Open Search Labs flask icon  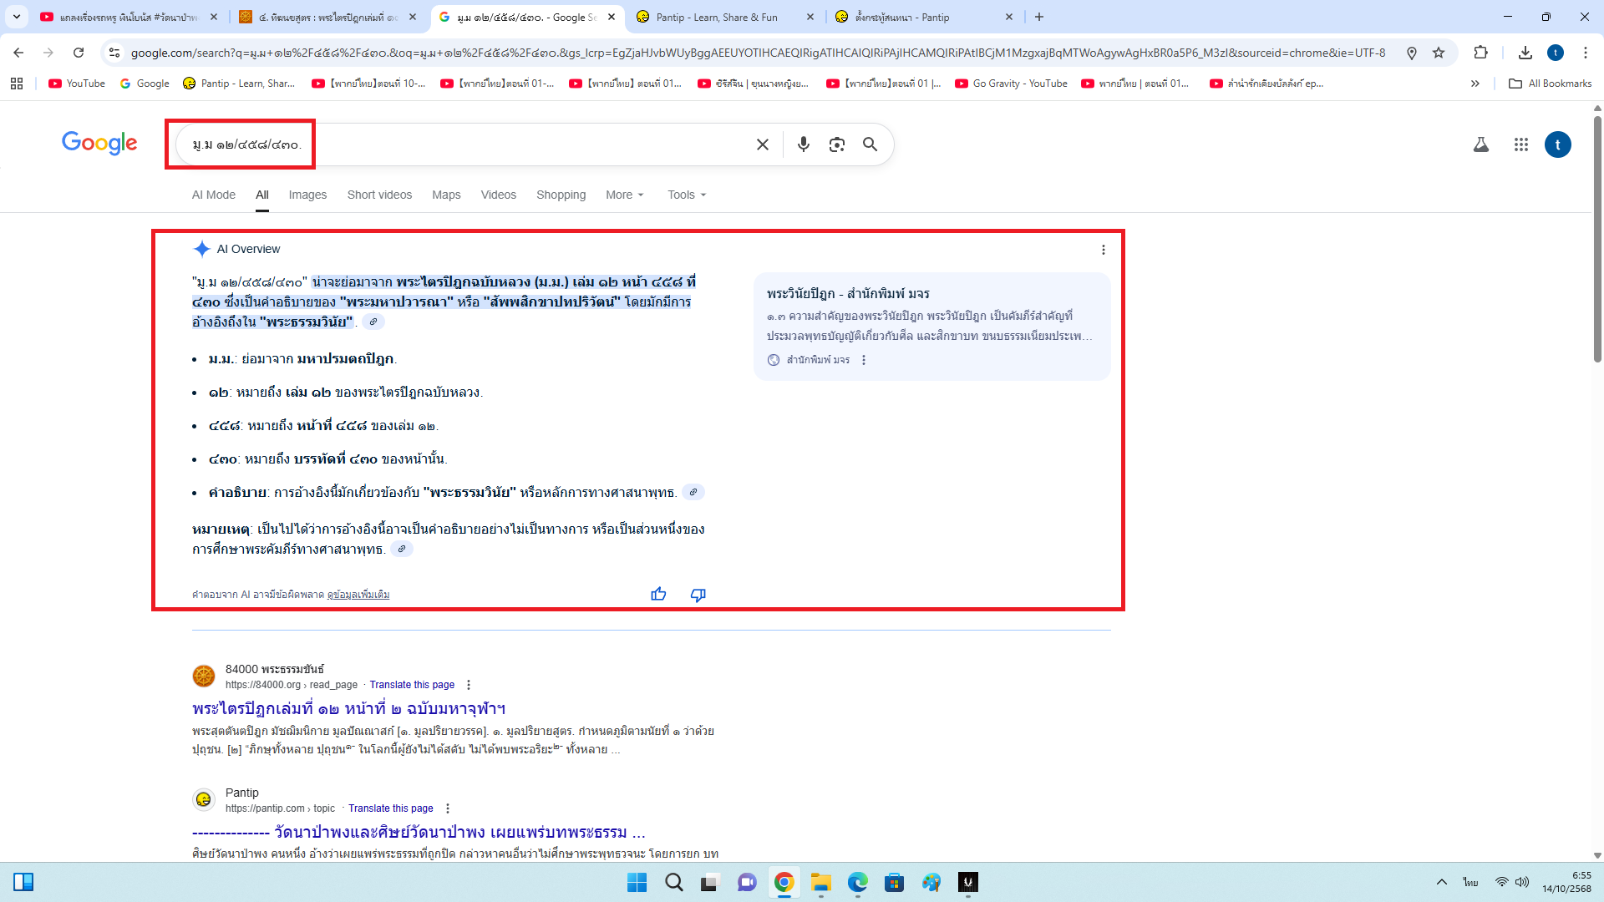pos(1480,144)
